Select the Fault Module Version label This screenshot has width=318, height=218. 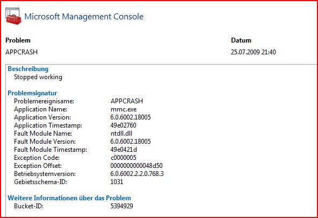[45, 142]
